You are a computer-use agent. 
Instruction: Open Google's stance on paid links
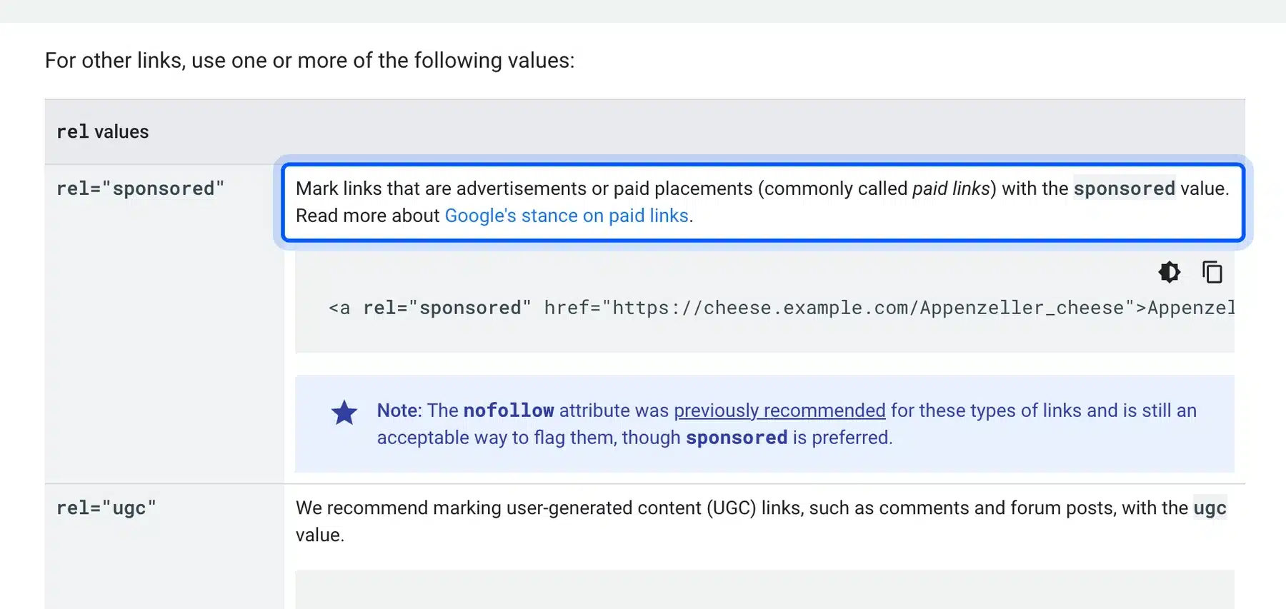point(567,216)
